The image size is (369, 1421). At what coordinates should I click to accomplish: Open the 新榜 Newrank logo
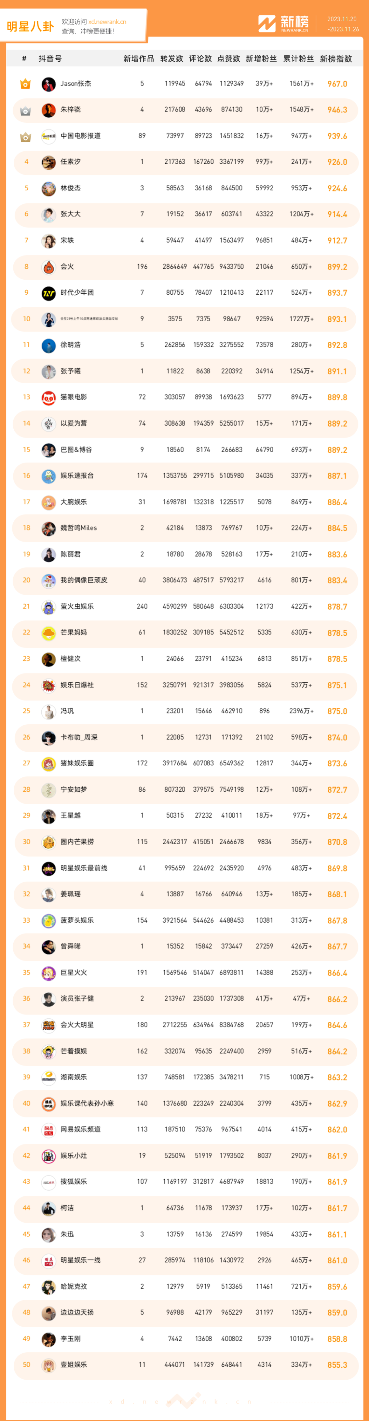tap(284, 24)
